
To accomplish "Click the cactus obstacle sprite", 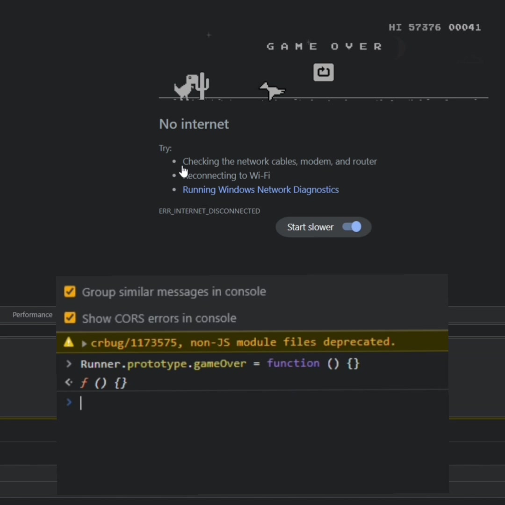I will coord(202,86).
